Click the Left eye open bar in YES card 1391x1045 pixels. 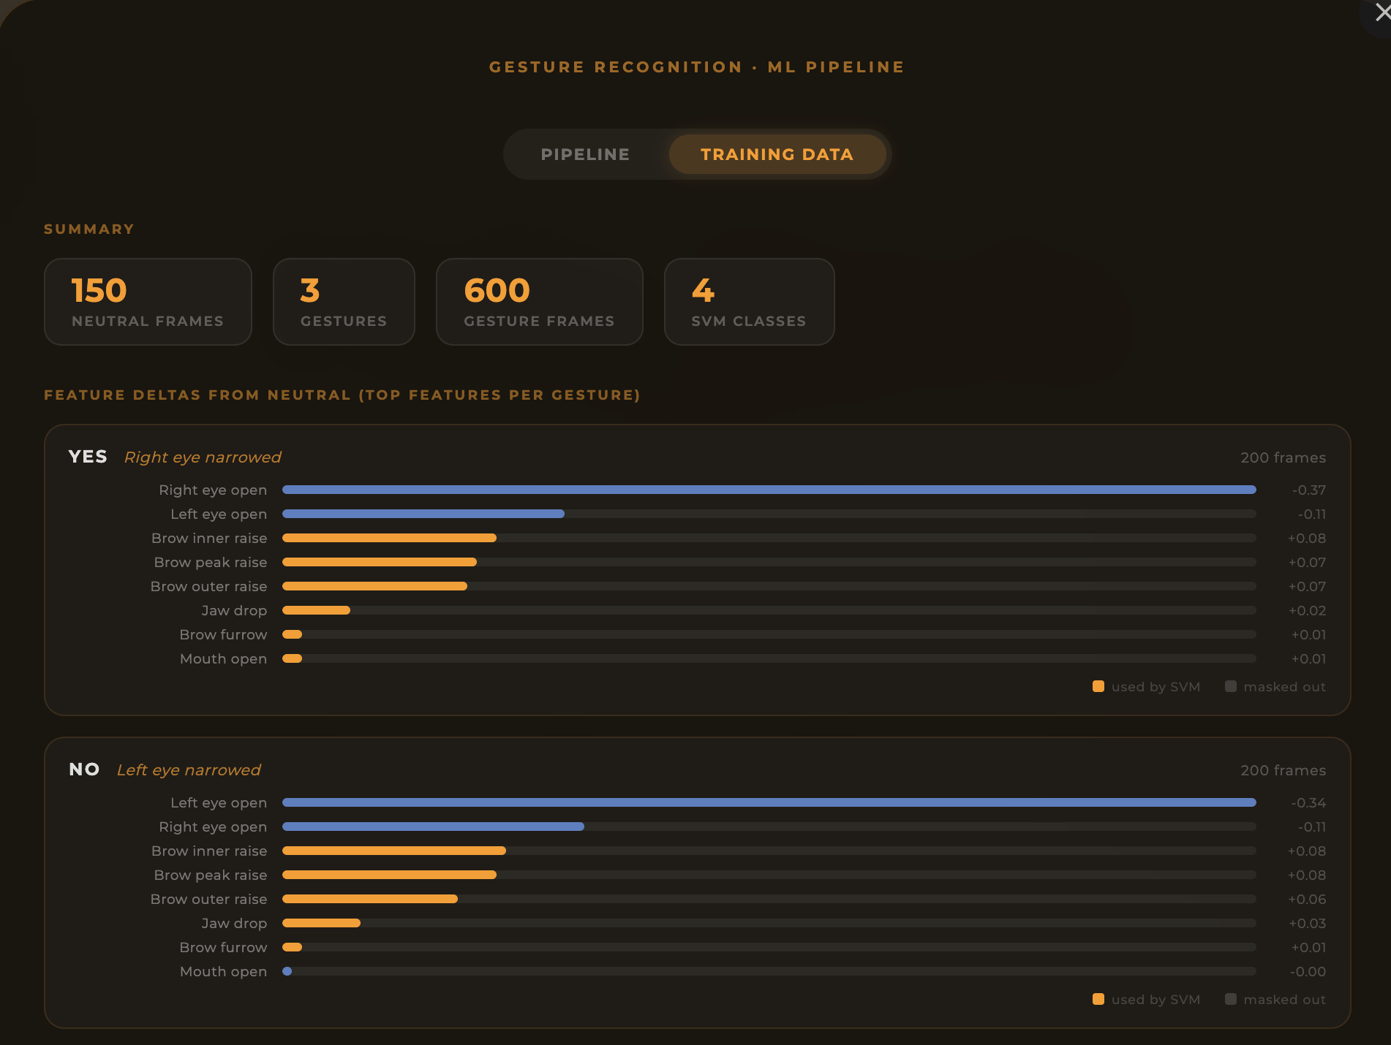(x=769, y=514)
